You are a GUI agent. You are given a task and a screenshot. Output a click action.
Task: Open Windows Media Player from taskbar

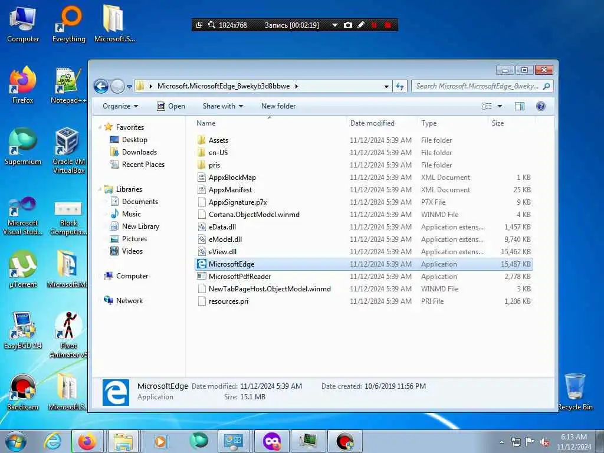point(160,441)
